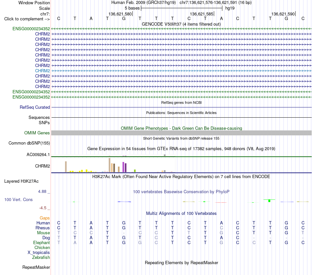Open Repeating Elements by RepeatMasker title
The image size is (312, 275).
coord(181,263)
